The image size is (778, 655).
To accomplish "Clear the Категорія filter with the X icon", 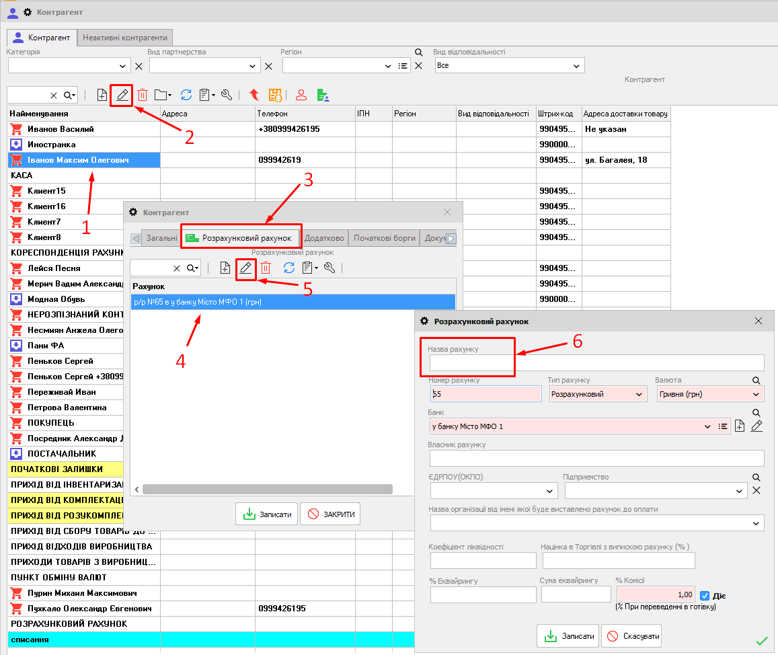I will [139, 66].
